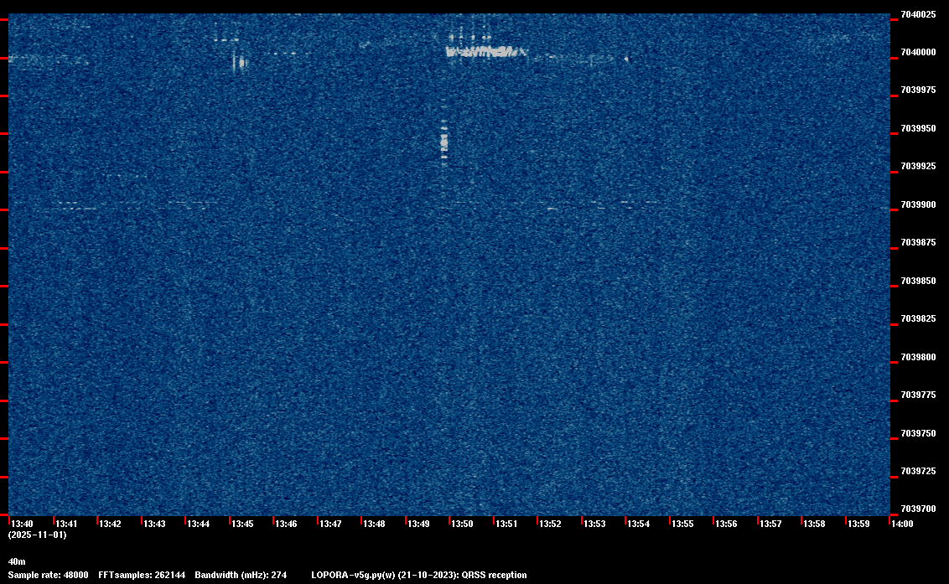Click the 13:40 time axis label

[23, 524]
